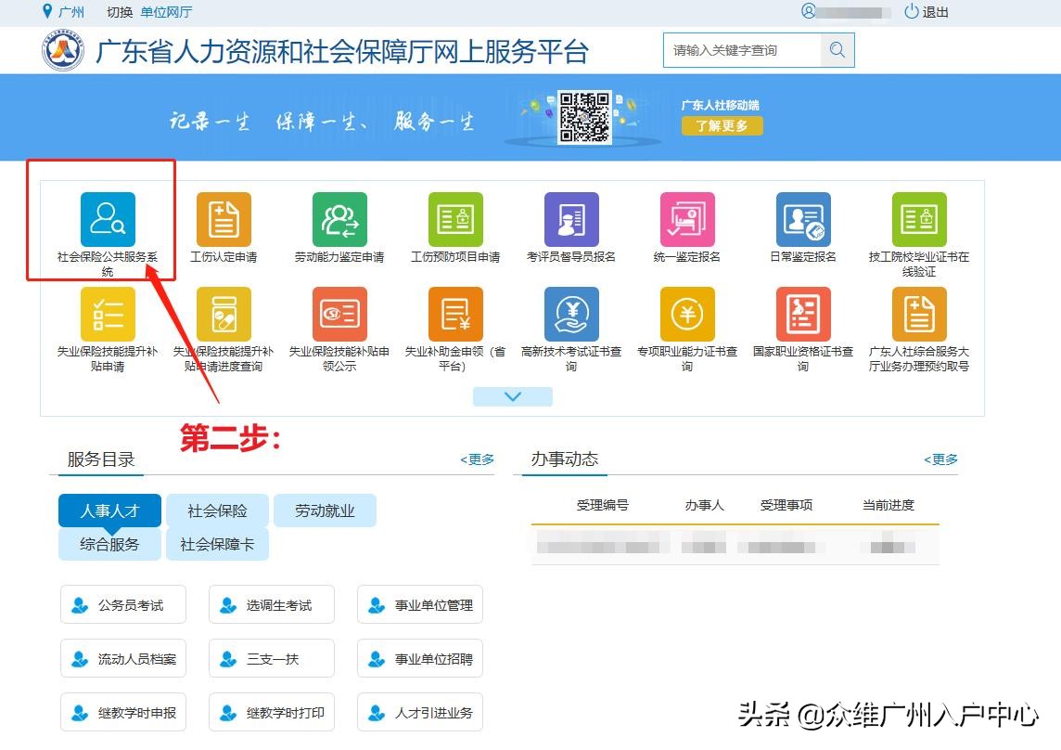The width and height of the screenshot is (1061, 750).
Task: Click the platform logo emblem
Action: tap(63, 50)
